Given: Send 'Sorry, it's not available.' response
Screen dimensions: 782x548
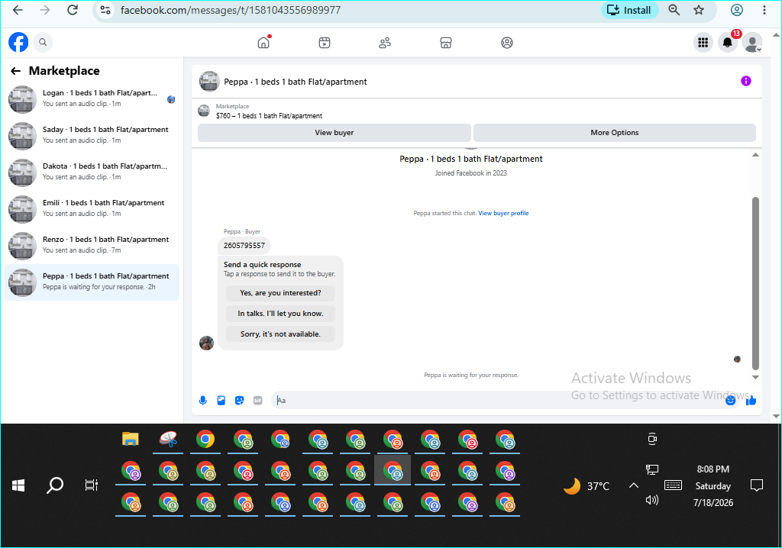Looking at the screenshot, I should 280,334.
